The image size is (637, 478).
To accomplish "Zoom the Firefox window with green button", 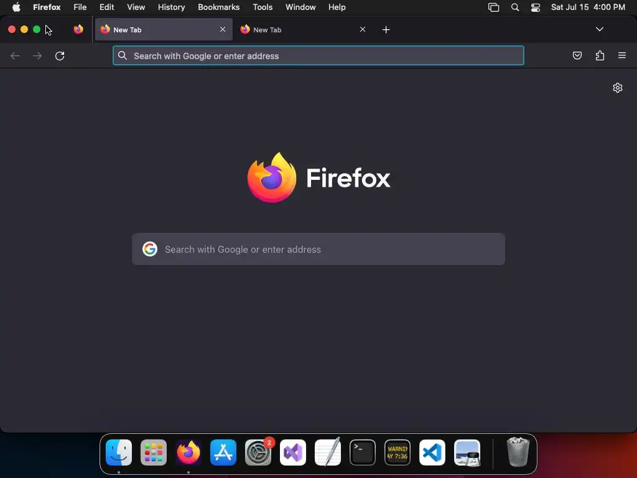I will [37, 29].
